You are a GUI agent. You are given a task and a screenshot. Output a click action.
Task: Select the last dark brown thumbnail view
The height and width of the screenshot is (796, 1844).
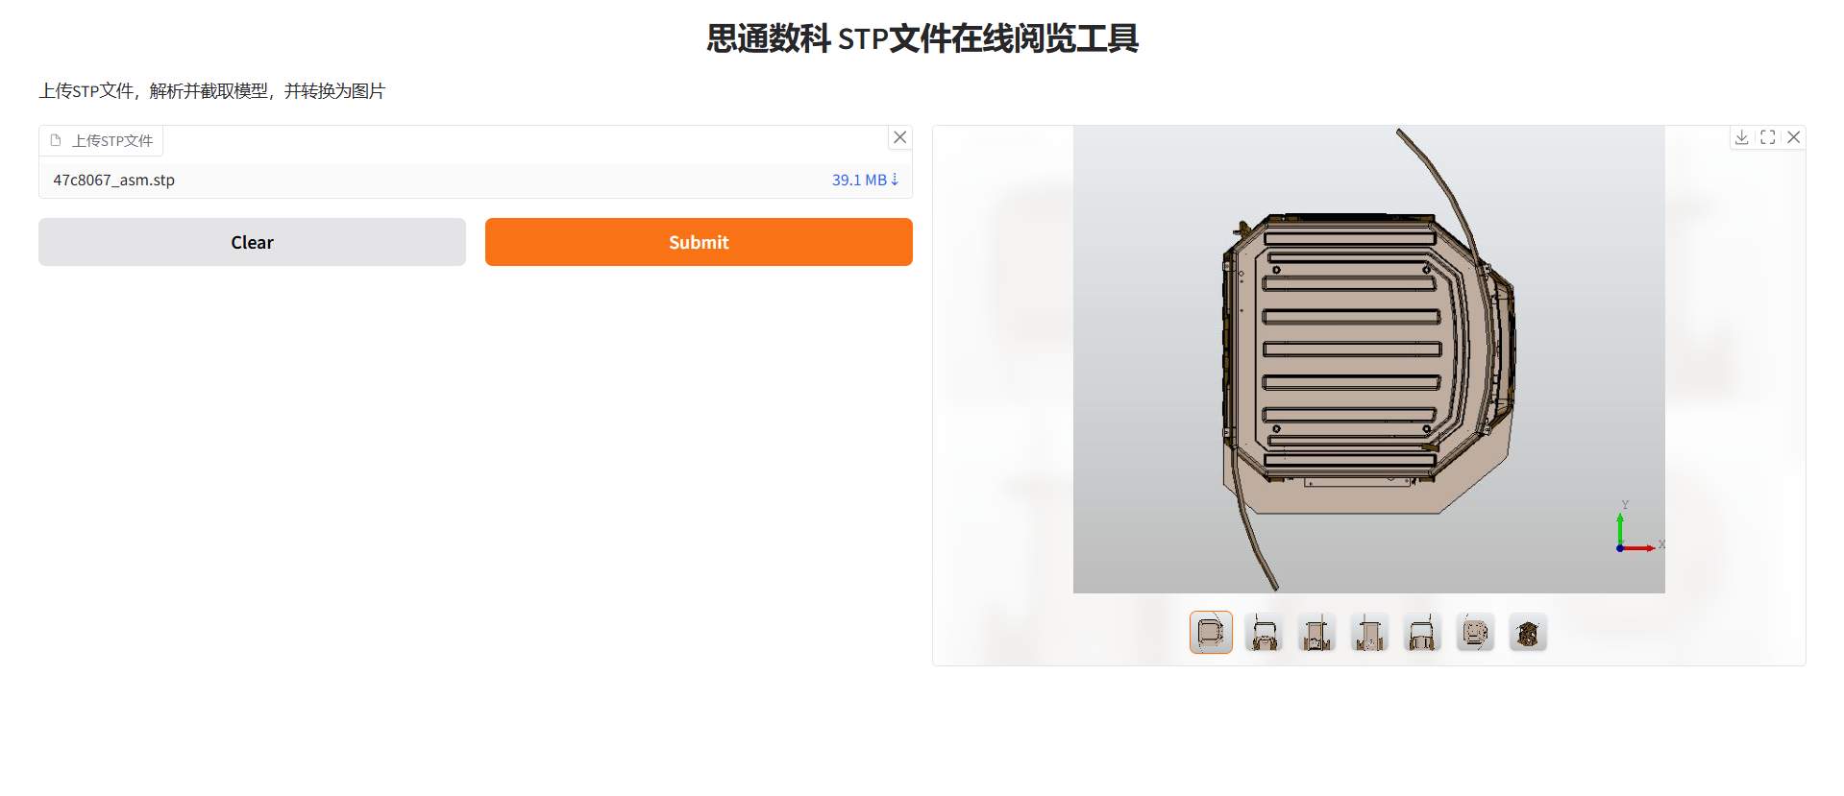1528,633
